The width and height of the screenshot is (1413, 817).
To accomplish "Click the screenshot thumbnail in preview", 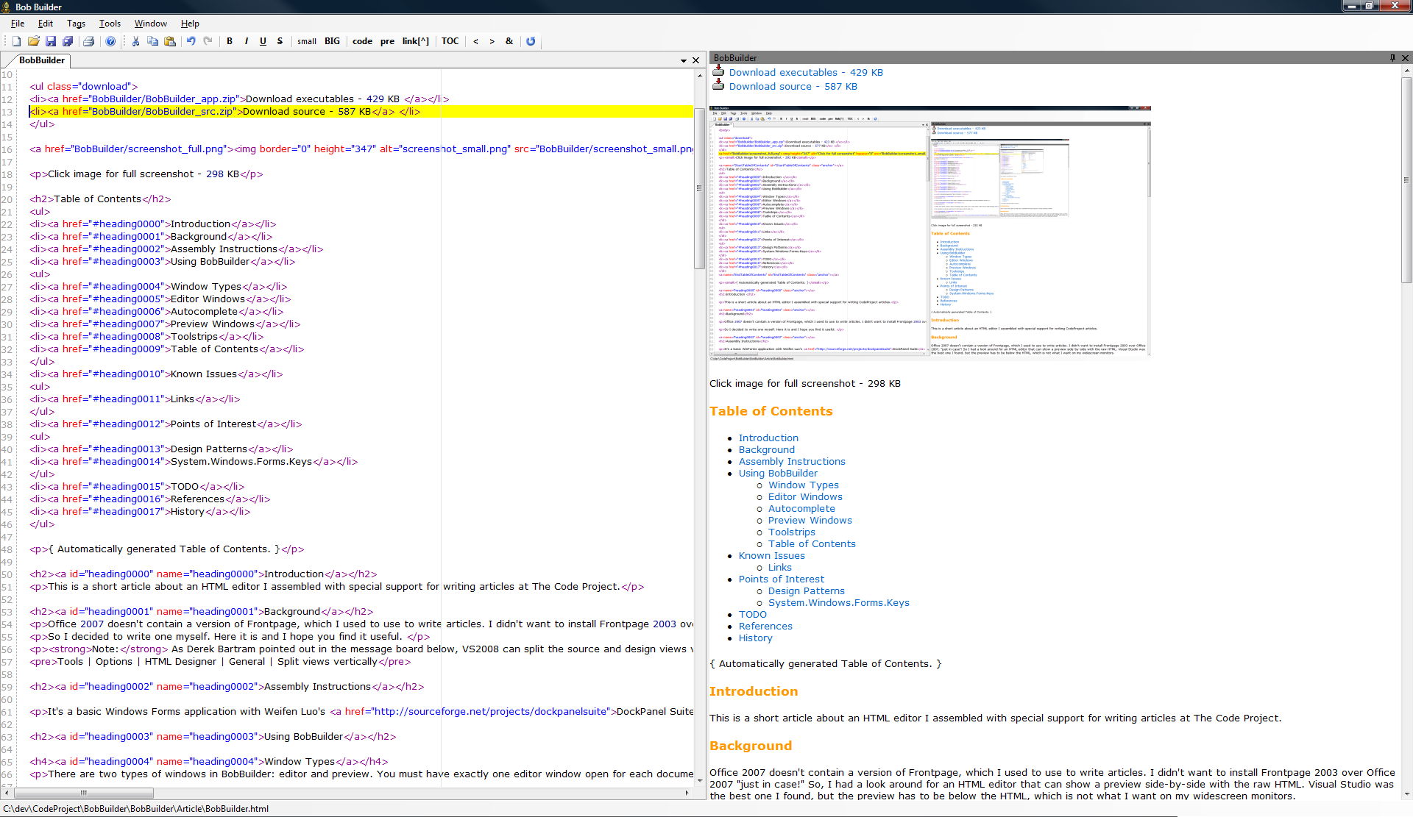I will pos(929,234).
